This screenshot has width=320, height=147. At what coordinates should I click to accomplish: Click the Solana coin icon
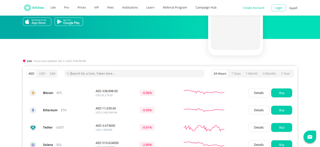click(x=33, y=145)
